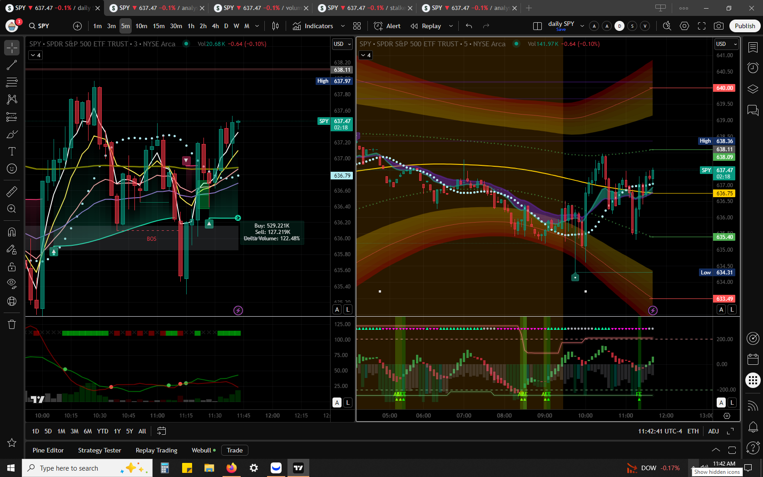Image resolution: width=763 pixels, height=477 pixels.
Task: Select the 5m timeframe
Action: 125,26
